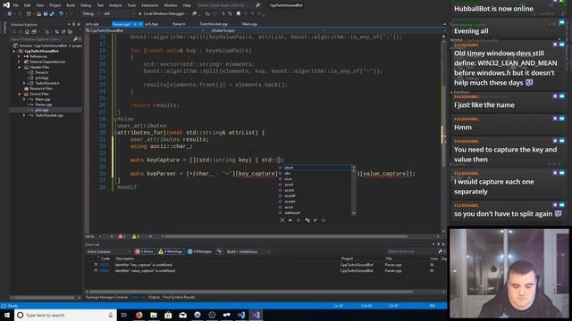Image resolution: width=572 pixels, height=321 pixels.
Task: Toggle the 2 Errors filter button
Action: [145, 251]
